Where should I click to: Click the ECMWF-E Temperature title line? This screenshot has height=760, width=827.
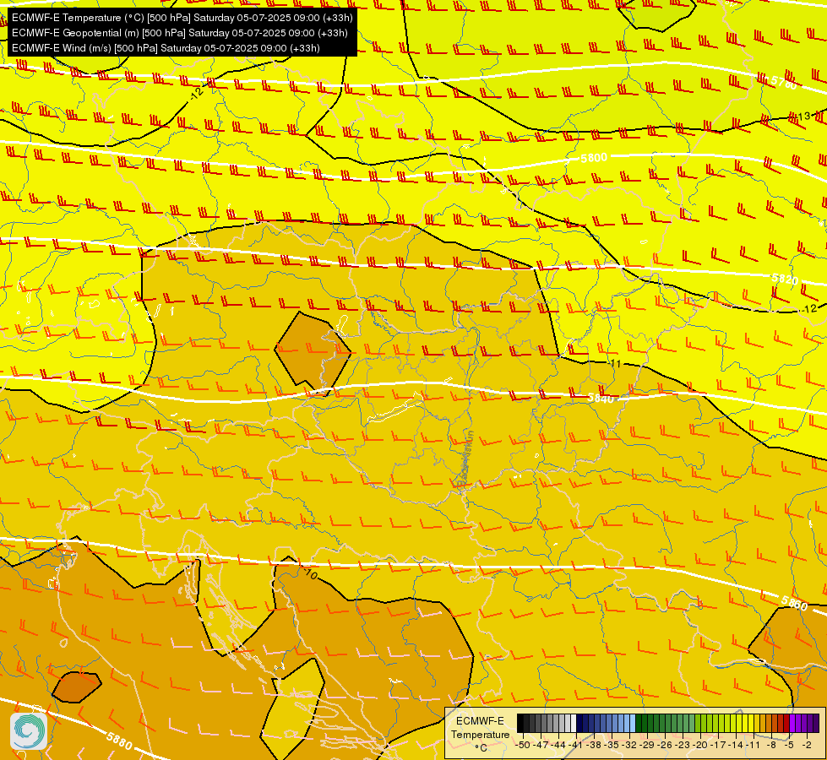[182, 18]
